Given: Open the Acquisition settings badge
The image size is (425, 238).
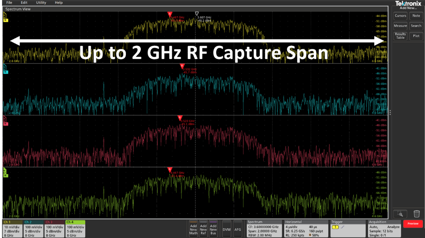Looking at the screenshot, I should tap(384, 229).
